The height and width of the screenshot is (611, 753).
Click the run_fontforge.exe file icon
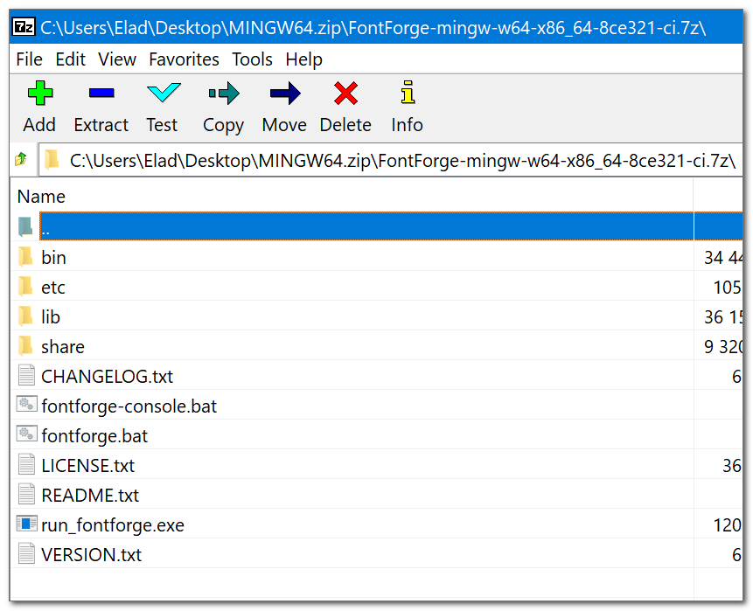click(26, 524)
